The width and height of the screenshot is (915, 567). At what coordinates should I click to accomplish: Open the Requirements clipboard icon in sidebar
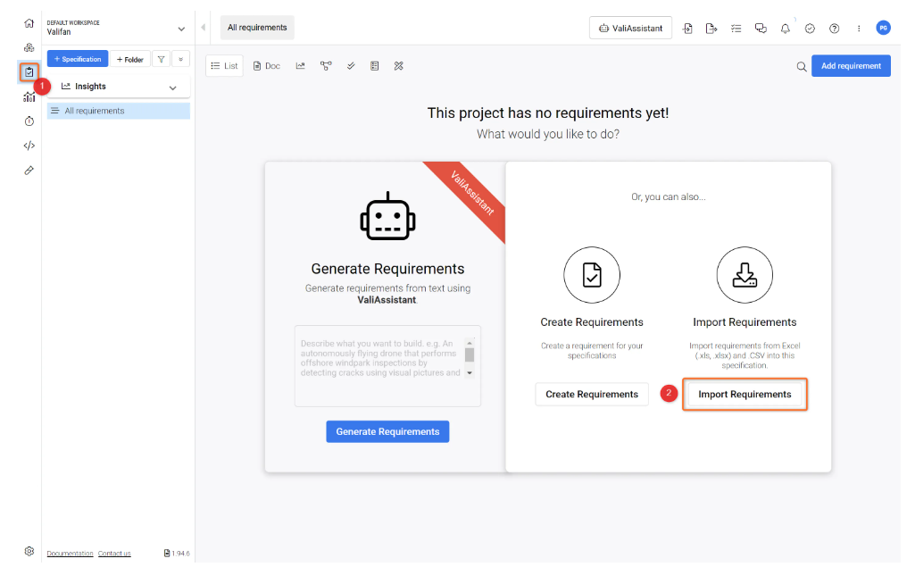(29, 71)
